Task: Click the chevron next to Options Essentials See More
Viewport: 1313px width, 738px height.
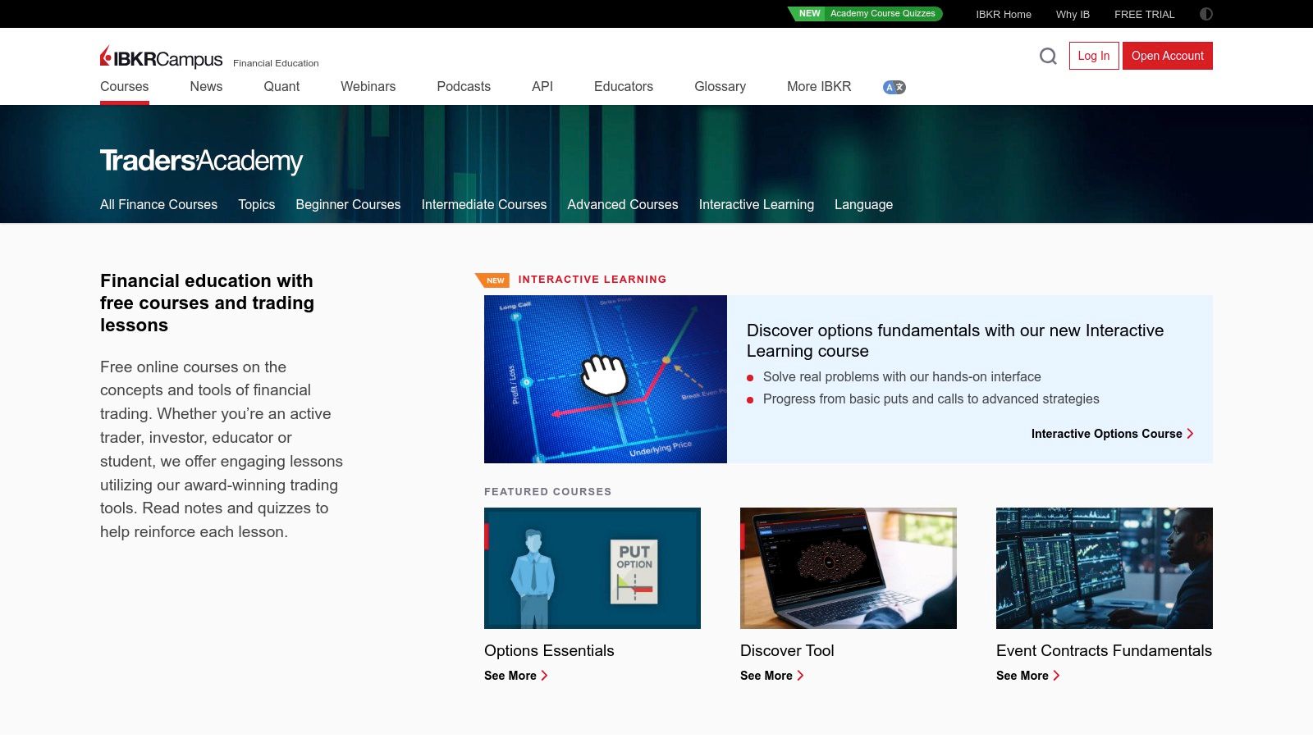Action: 544,676
